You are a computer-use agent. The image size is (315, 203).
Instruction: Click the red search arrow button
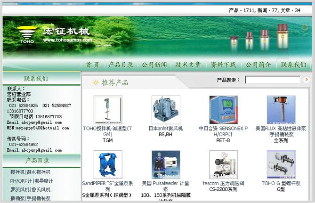tap(307, 80)
